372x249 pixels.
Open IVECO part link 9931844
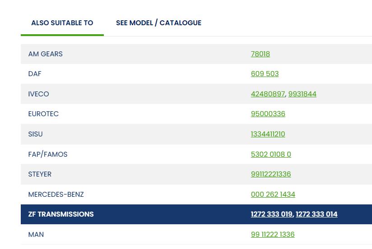point(302,94)
